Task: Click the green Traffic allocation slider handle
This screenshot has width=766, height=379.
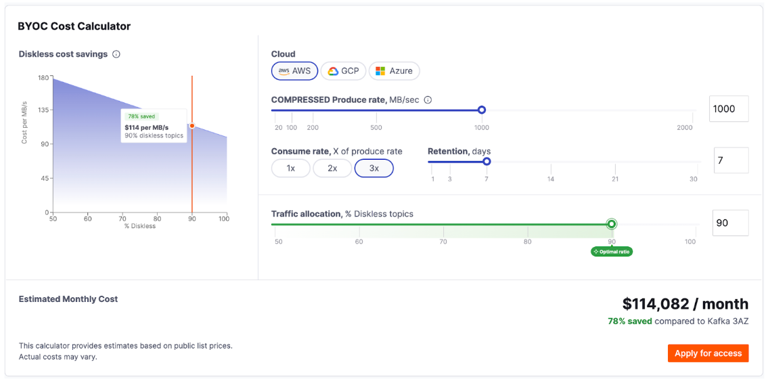Action: tap(612, 224)
